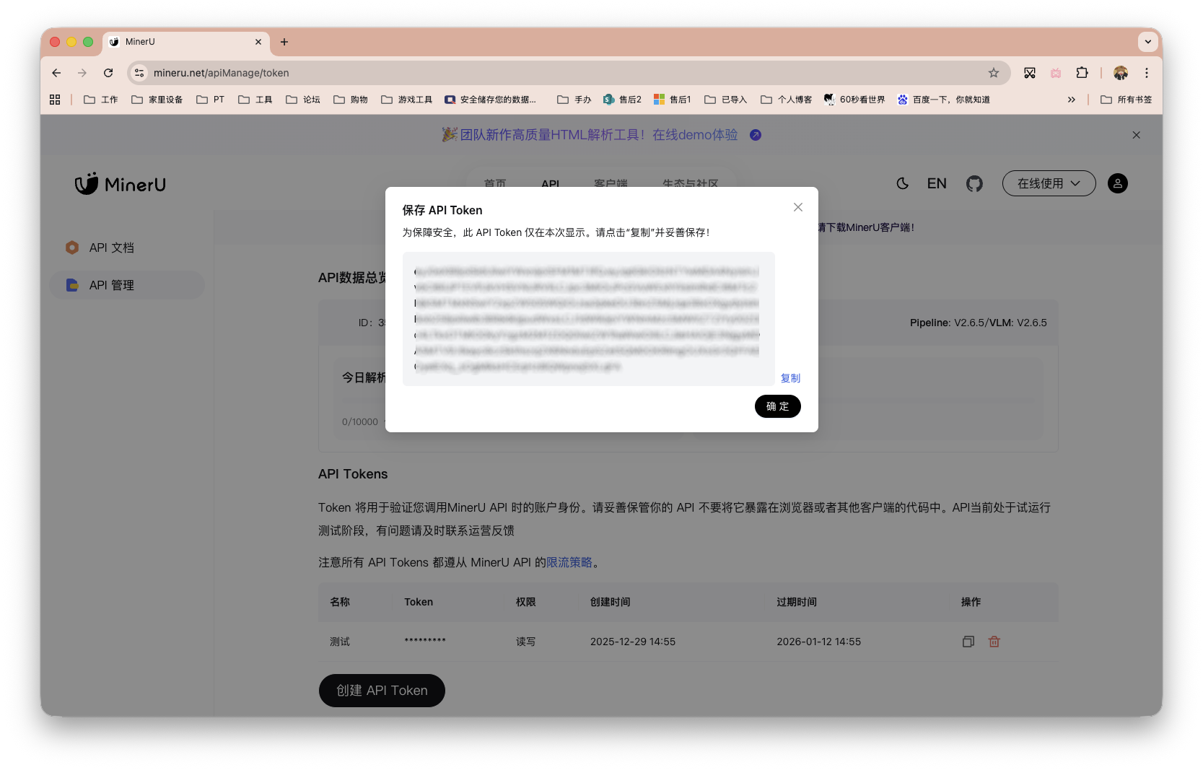Reload the page with the refresh icon
Screen dimensions: 1203x770
tap(108, 73)
